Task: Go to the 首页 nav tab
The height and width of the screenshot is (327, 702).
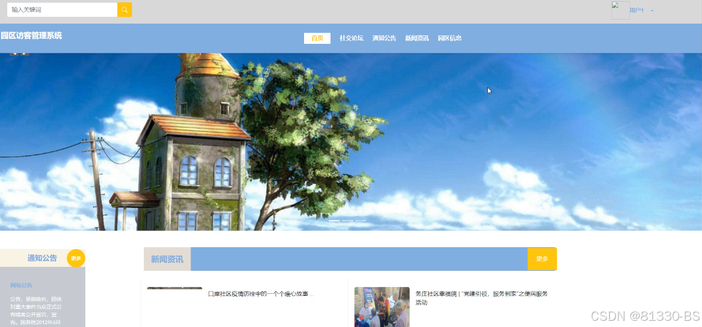Action: tap(317, 38)
